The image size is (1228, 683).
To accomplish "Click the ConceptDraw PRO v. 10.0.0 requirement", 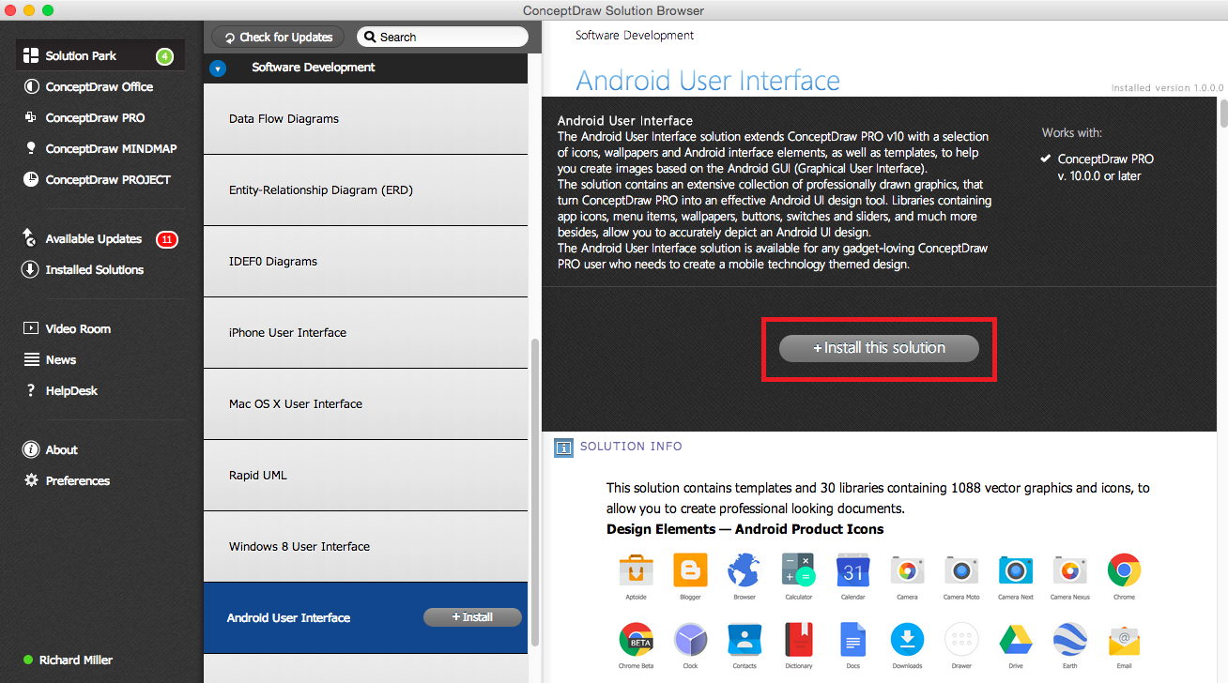I will (x=1098, y=168).
